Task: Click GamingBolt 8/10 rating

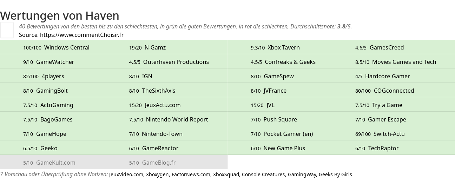Action: (x=45, y=91)
